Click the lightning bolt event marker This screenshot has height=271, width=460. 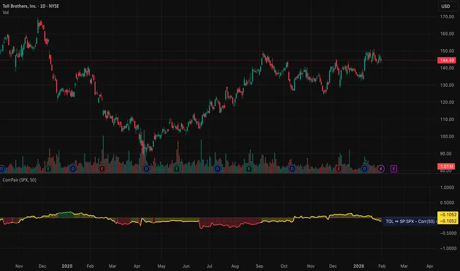coord(381,169)
